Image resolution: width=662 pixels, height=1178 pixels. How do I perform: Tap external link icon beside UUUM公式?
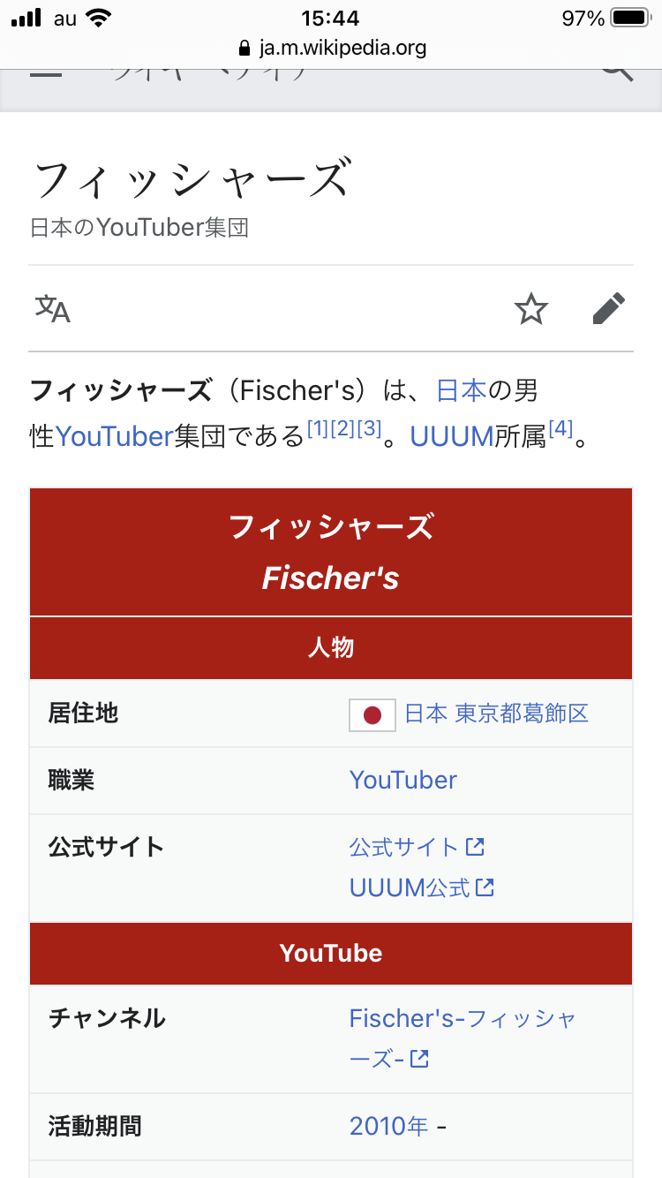pos(485,887)
